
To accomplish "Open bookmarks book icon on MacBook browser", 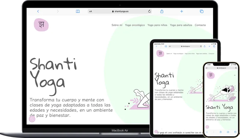I will (78, 11).
